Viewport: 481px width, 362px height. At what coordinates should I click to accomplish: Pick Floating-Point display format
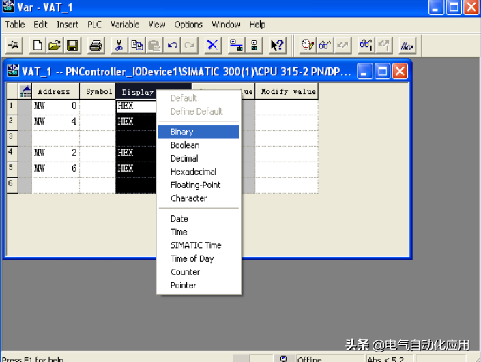[195, 185]
